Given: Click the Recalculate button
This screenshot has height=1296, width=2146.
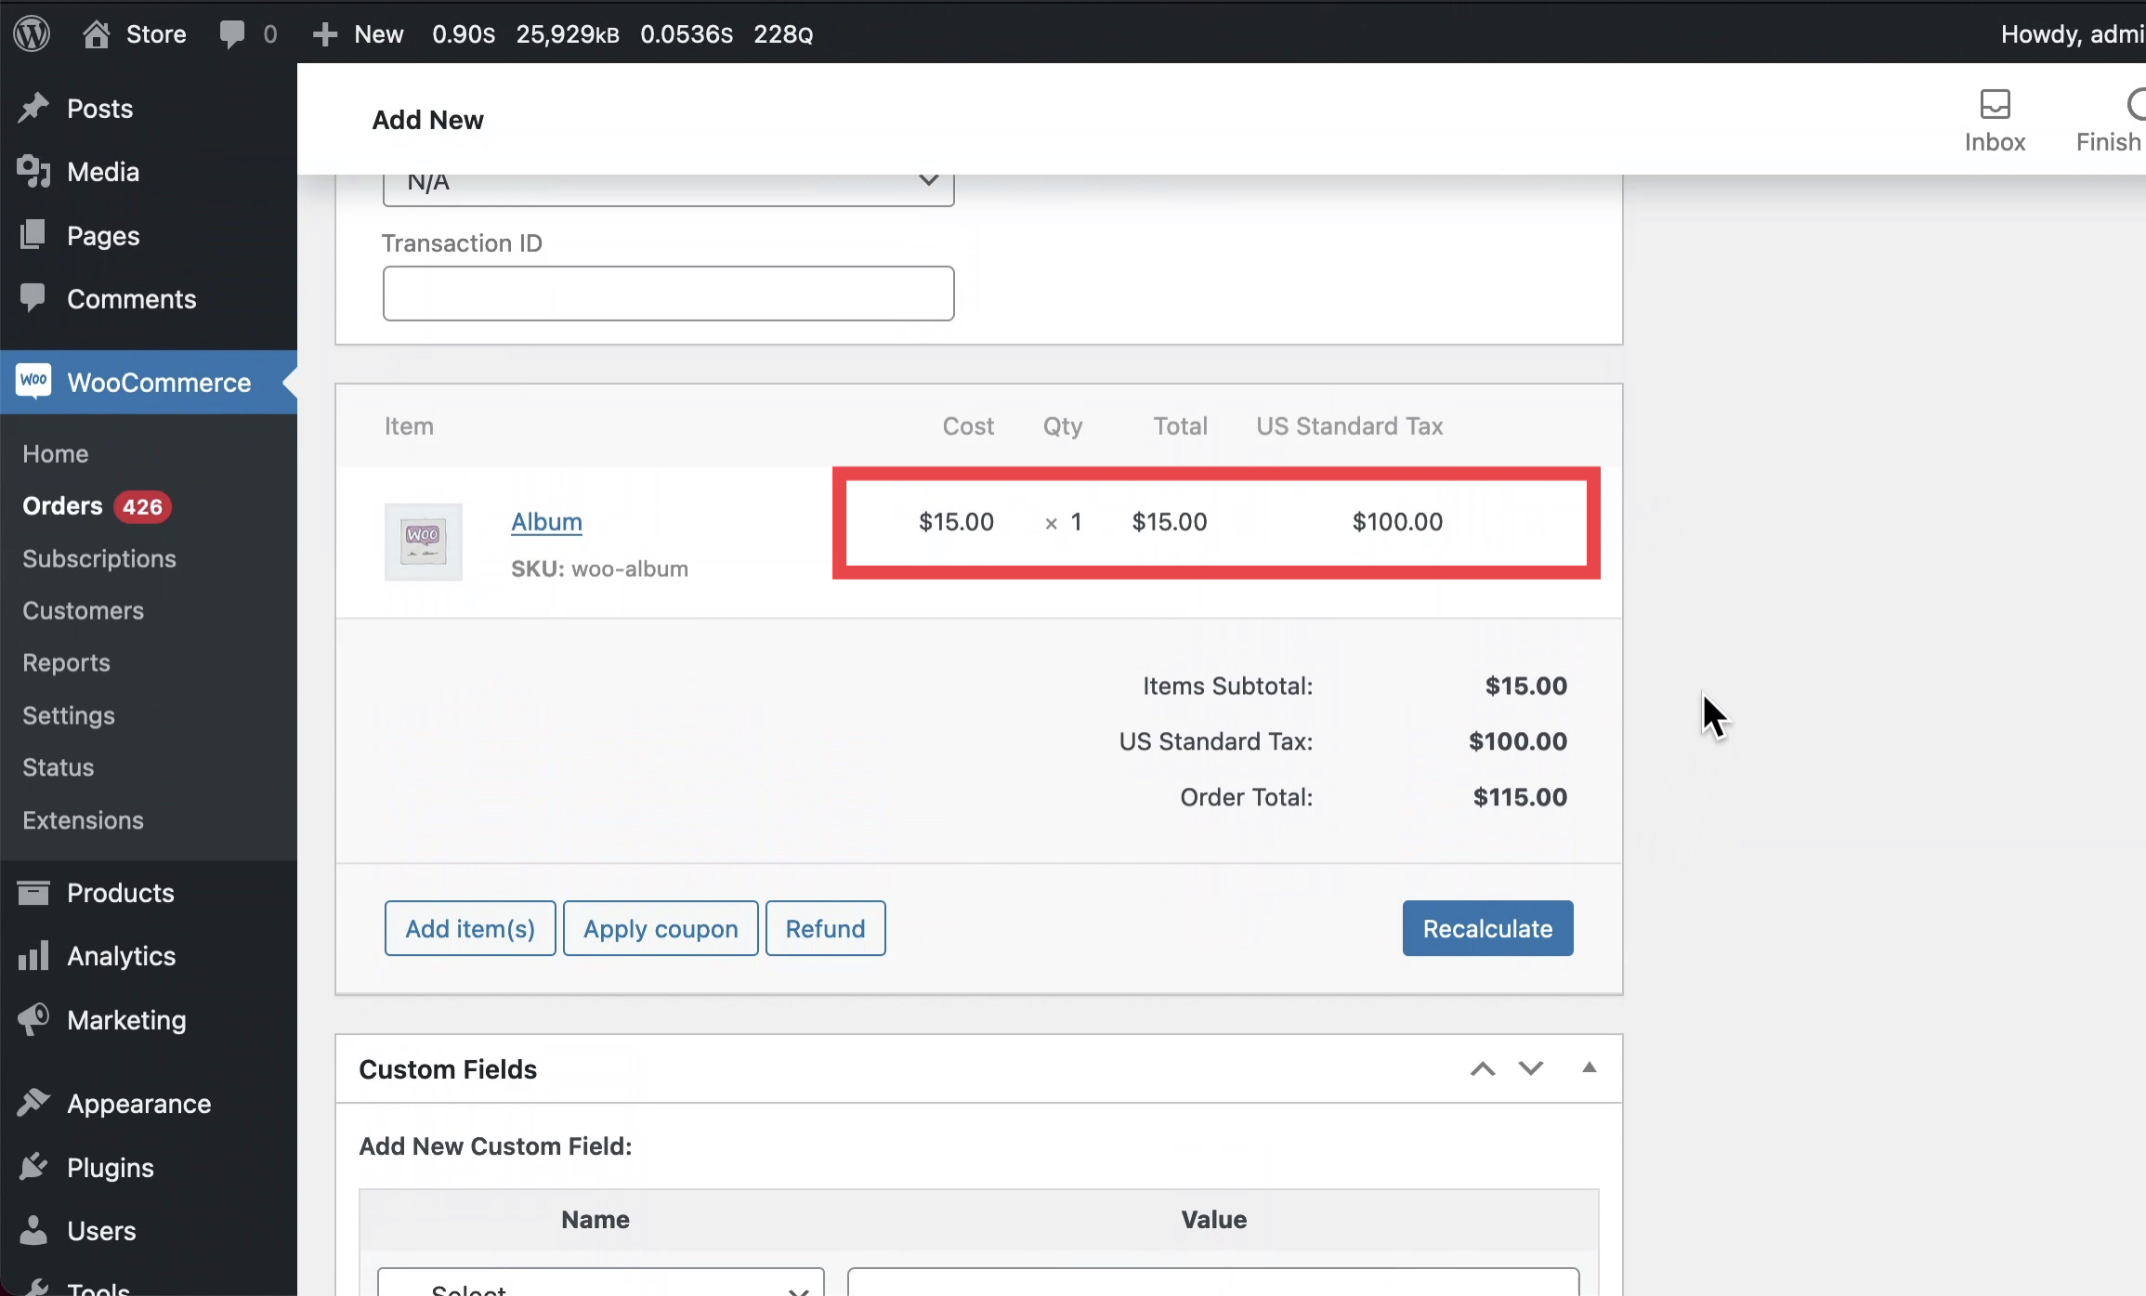Looking at the screenshot, I should [1487, 928].
